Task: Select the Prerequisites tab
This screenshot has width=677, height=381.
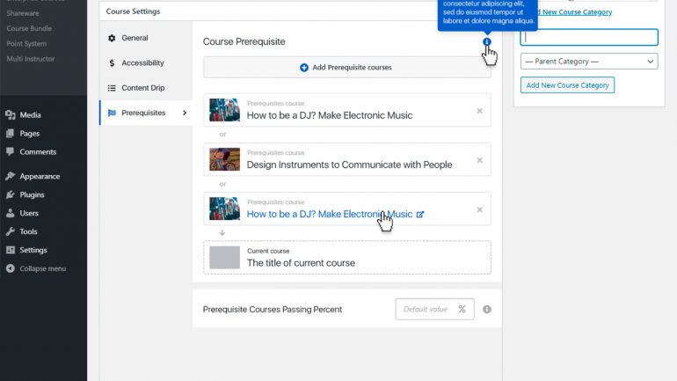Action: (x=146, y=113)
